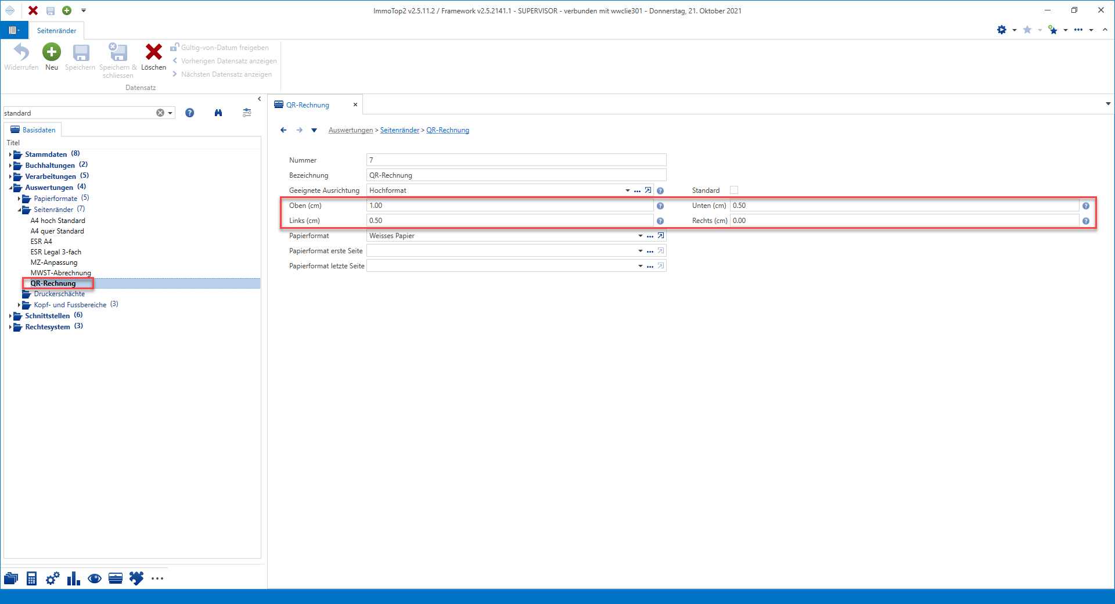Click the binoculars search icon
The width and height of the screenshot is (1115, 604).
coord(218,113)
